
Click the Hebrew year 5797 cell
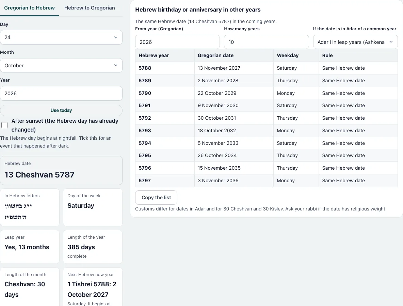[165, 181]
